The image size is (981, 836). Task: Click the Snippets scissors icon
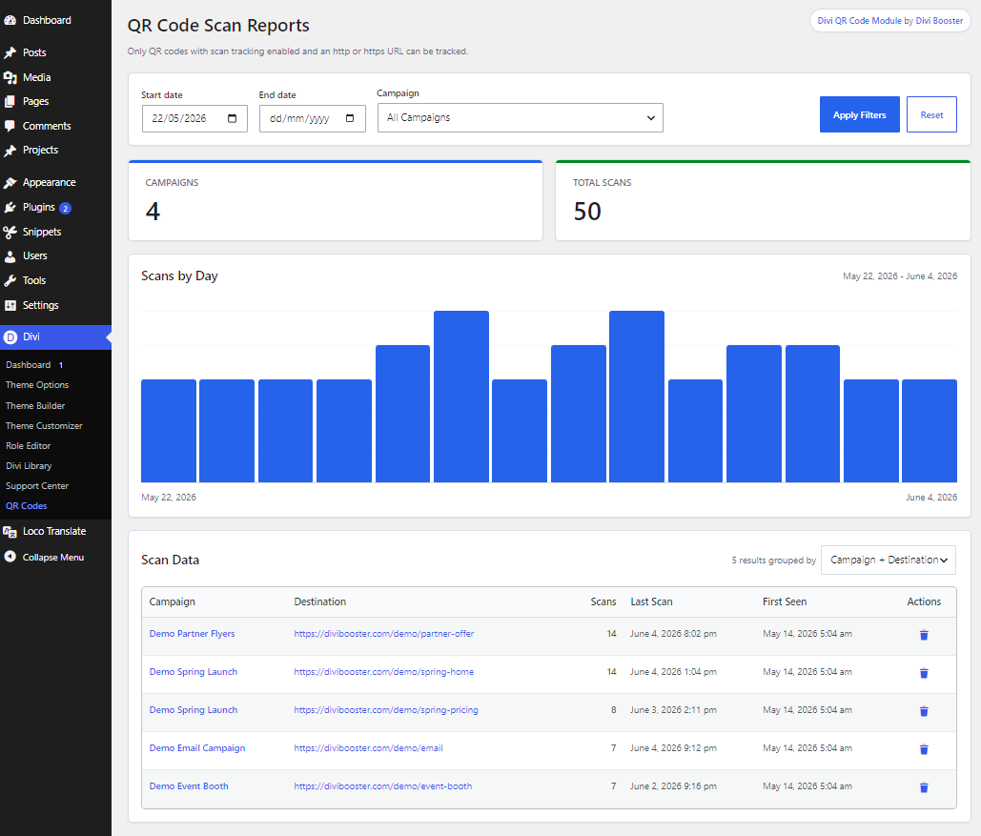[10, 233]
